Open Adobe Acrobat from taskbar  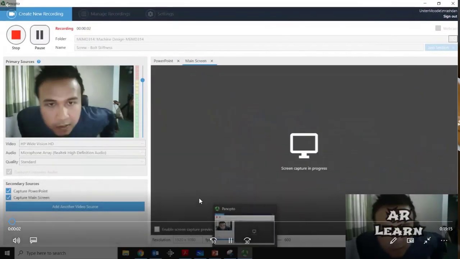pos(185,253)
